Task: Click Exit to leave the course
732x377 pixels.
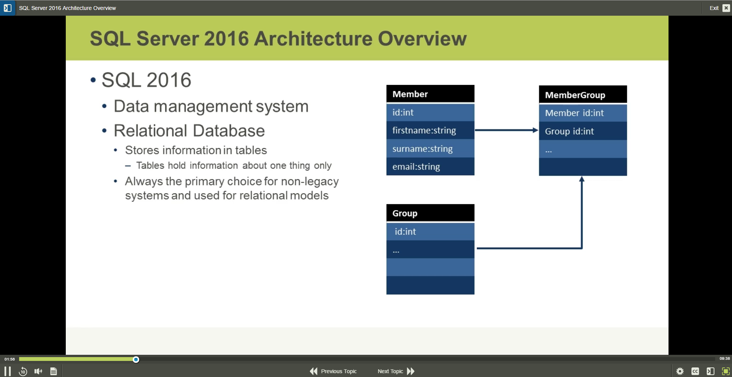Action: click(x=713, y=8)
